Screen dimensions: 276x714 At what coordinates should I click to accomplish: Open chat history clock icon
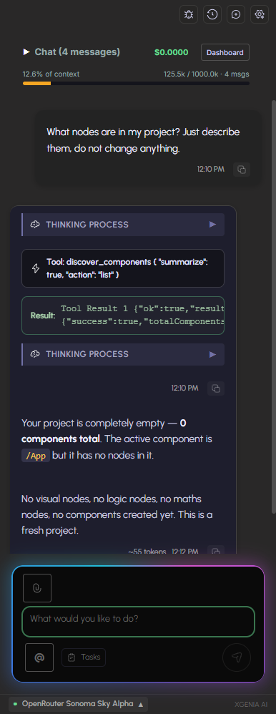coord(212,14)
